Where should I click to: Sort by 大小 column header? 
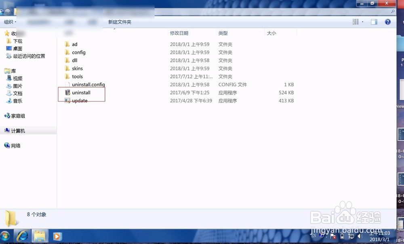point(271,33)
